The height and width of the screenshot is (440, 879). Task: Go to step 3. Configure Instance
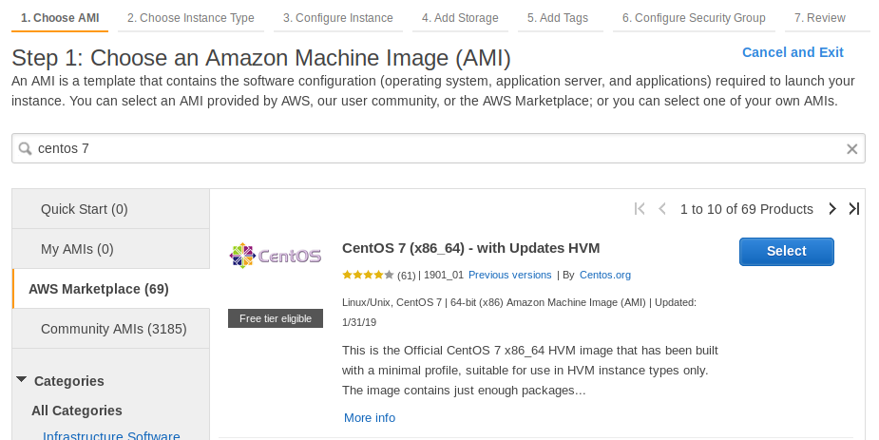(338, 18)
